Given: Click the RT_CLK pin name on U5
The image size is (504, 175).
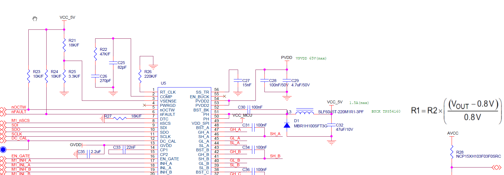Looking at the screenshot, I should tap(168, 92).
